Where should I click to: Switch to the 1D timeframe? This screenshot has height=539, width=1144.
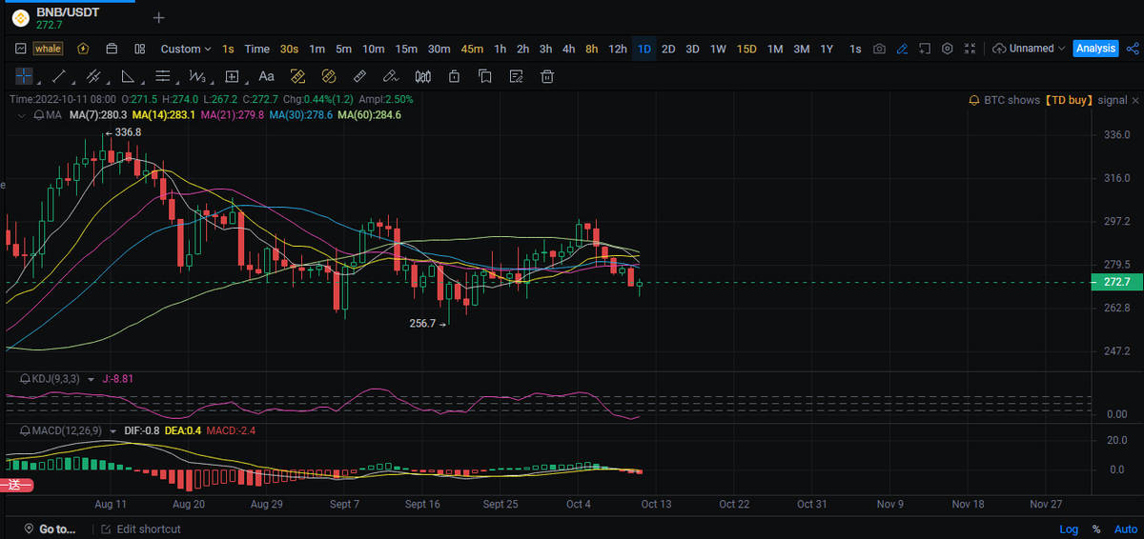[644, 49]
